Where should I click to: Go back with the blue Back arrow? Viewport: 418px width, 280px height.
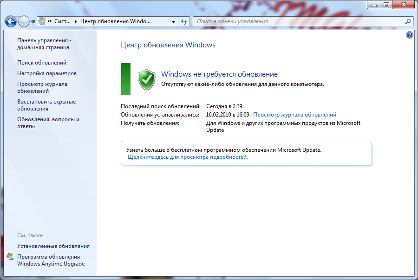click(x=11, y=21)
